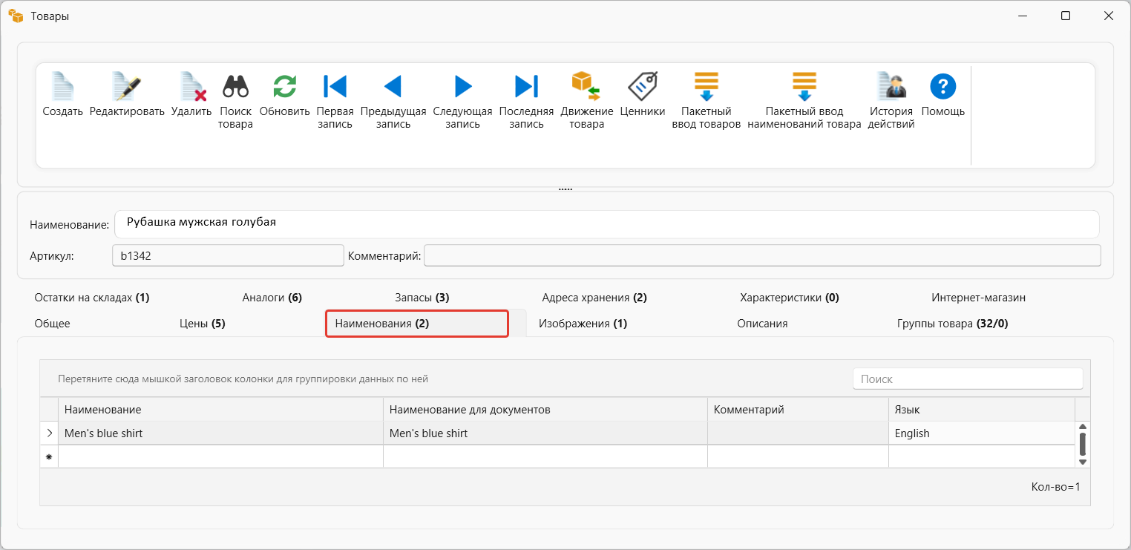Open the Аналоги (6) tab
The height and width of the screenshot is (550, 1131).
pos(272,298)
